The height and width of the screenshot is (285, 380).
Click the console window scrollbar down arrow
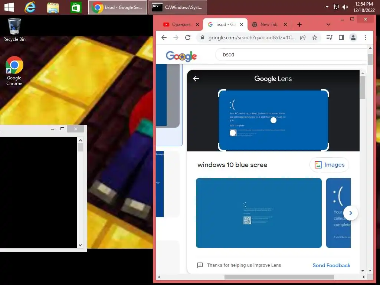pyautogui.click(x=81, y=245)
